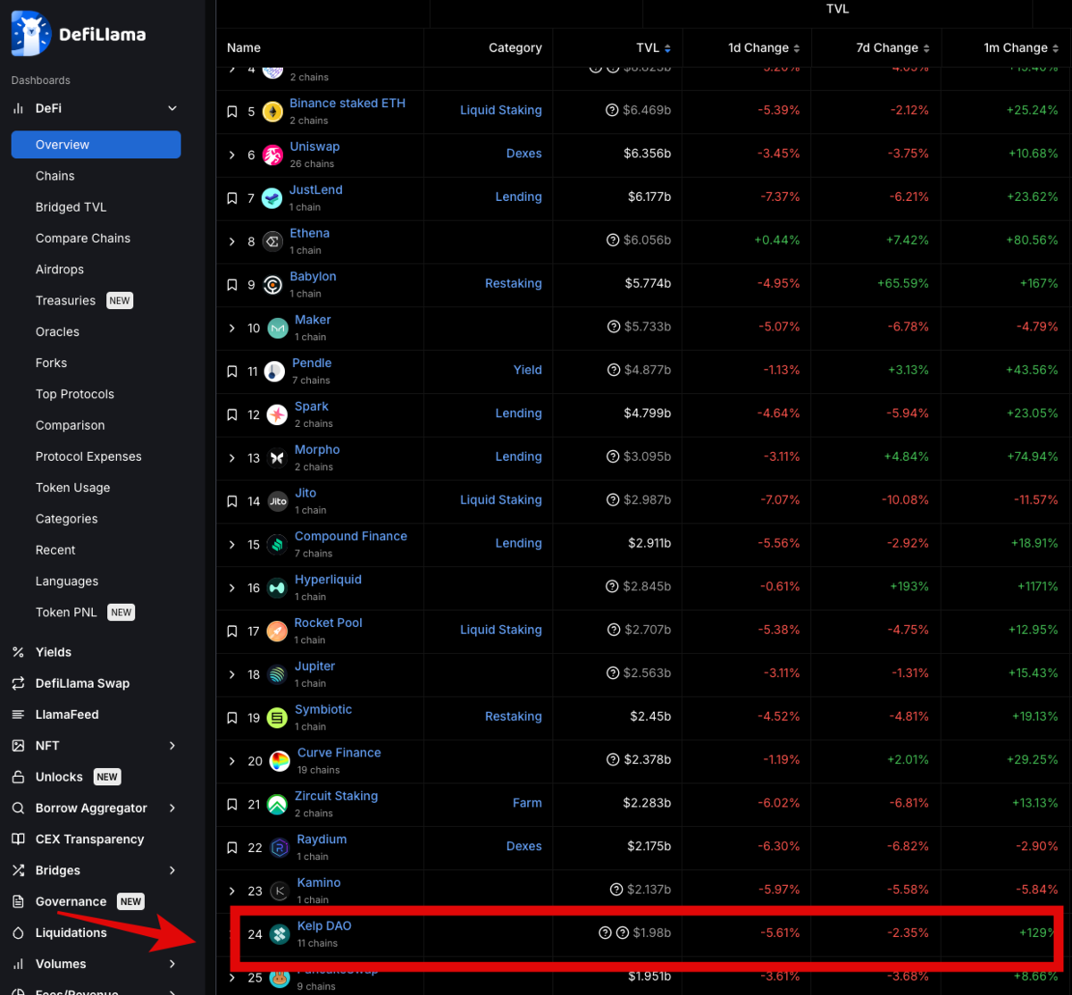Screen dimensions: 1072x995
Task: Bookmark the Babylon protocol
Action: (232, 285)
